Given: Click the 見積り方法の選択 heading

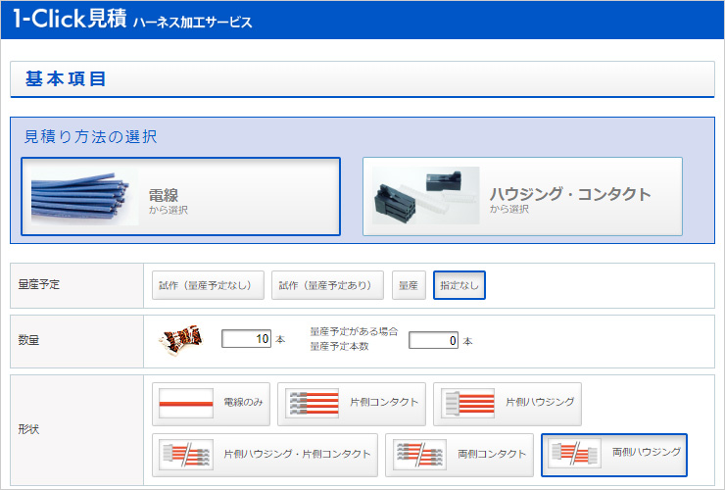Looking at the screenshot, I should (x=90, y=137).
